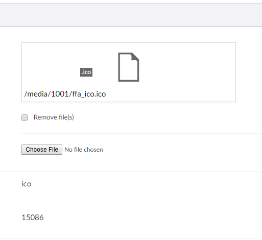Click empty preview area left of the .ico badge
This screenshot has width=262, height=240.
click(51, 68)
